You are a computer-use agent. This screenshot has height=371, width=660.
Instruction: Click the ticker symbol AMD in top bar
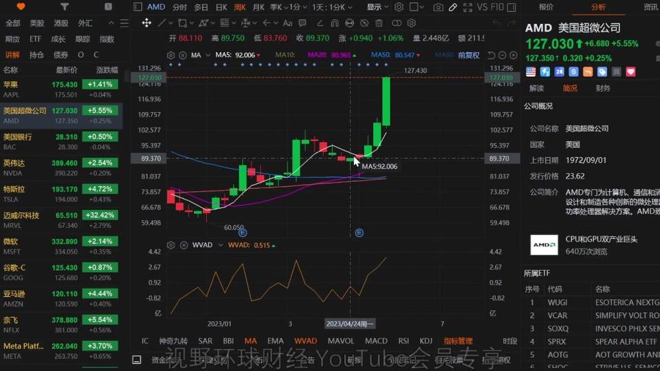[156, 7]
